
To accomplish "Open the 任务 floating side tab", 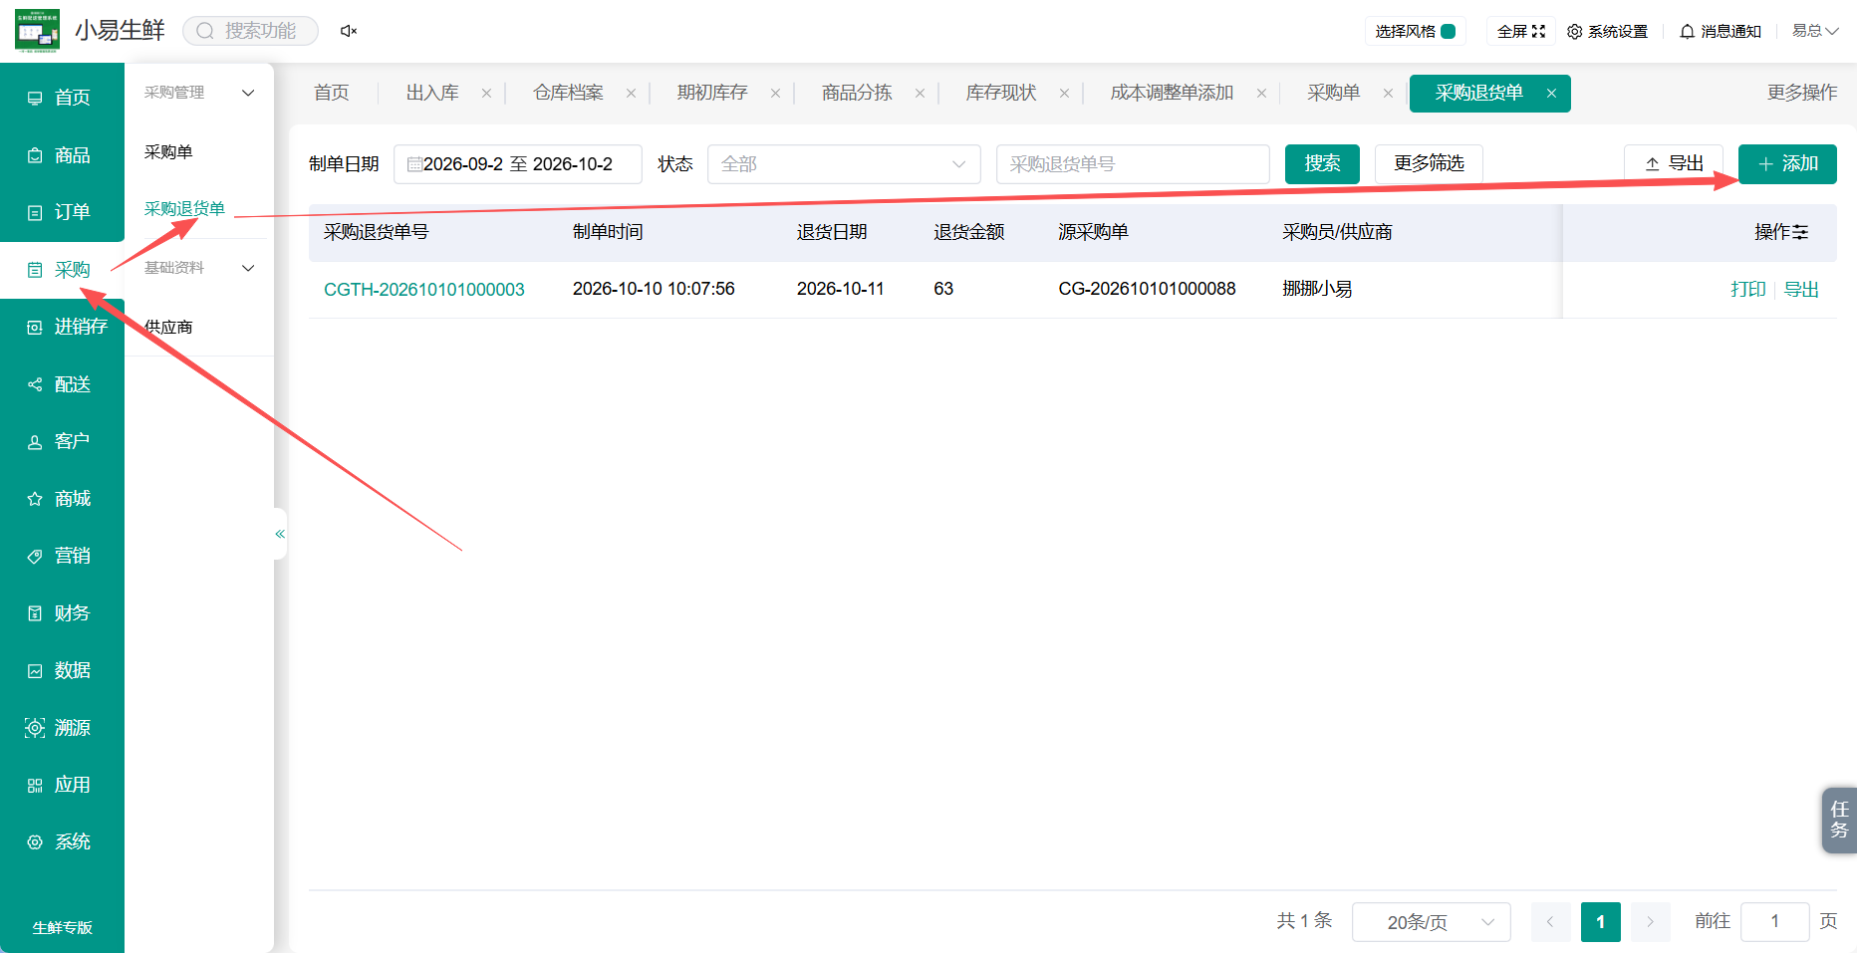I will 1839,820.
